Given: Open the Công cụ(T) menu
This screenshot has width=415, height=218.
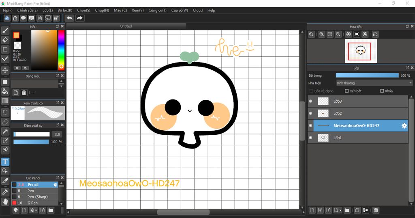Looking at the screenshot, I should click(158, 10).
